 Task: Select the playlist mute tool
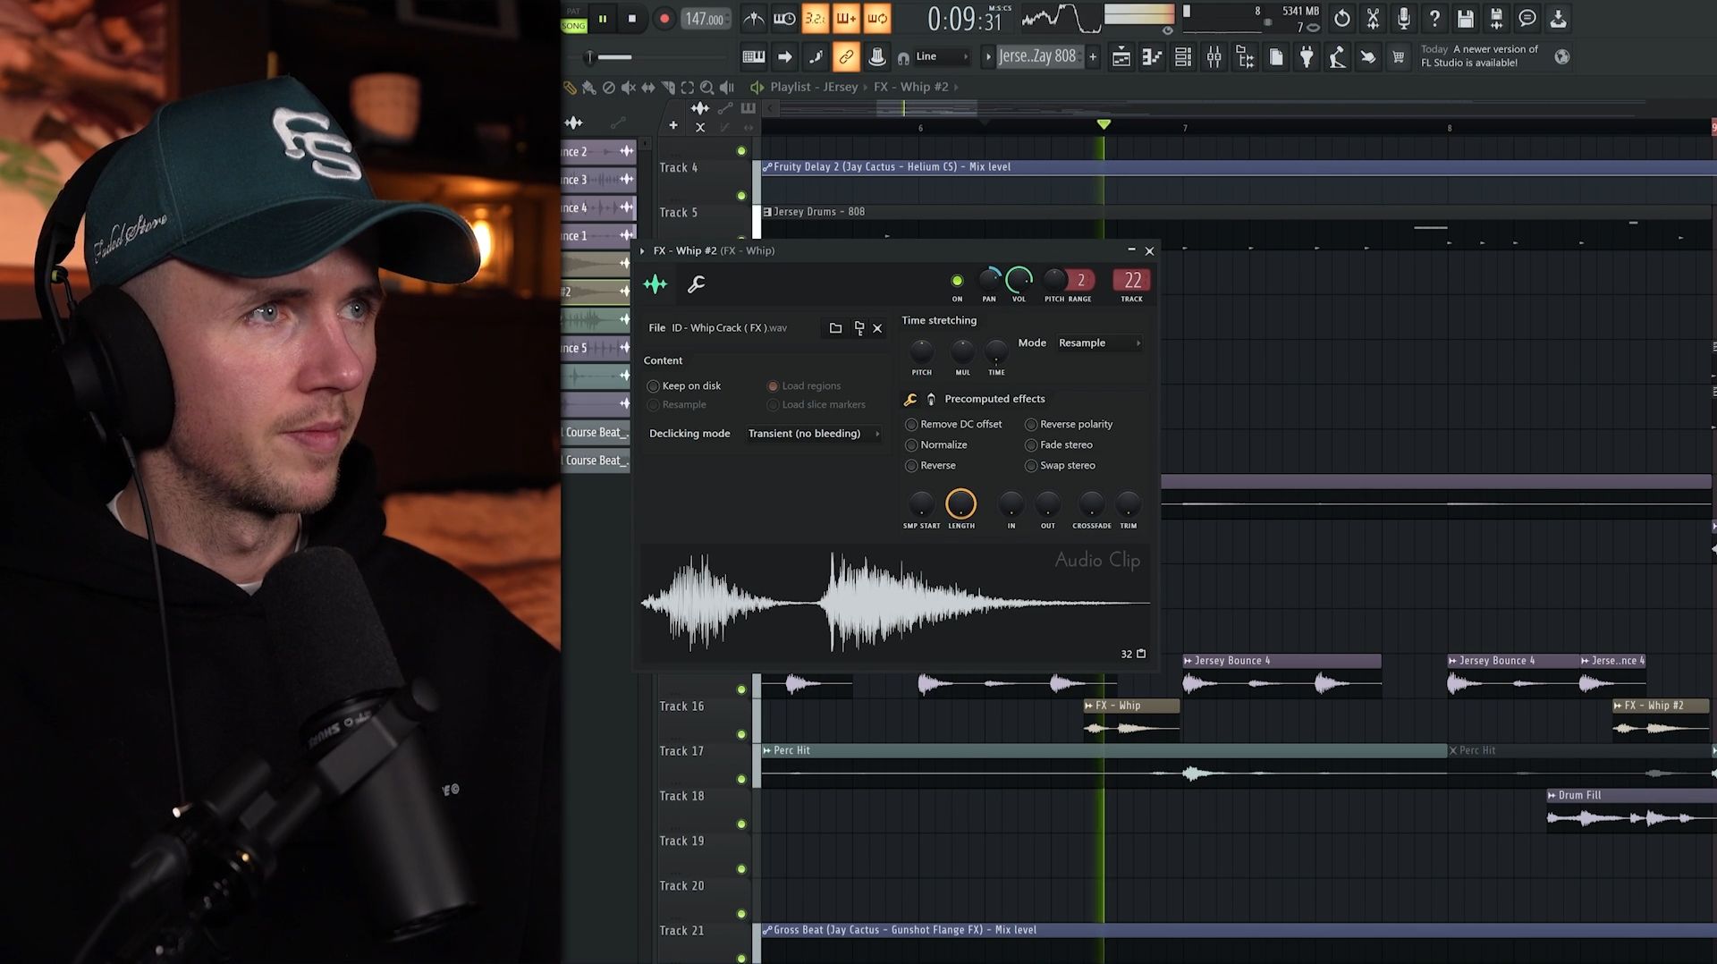(628, 88)
